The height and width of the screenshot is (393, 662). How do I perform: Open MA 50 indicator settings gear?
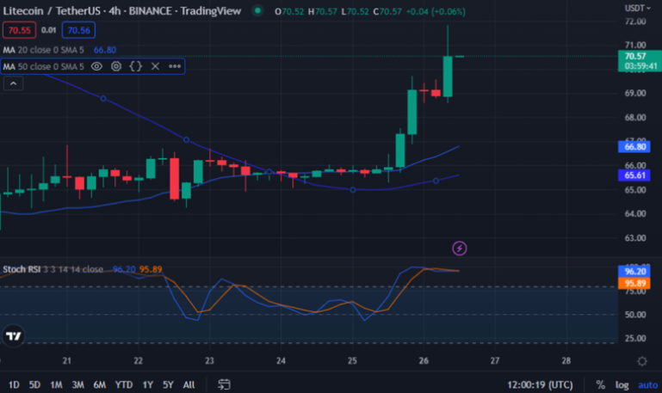point(116,66)
